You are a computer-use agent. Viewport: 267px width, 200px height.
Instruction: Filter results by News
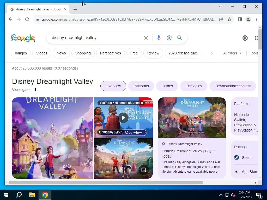[61, 53]
